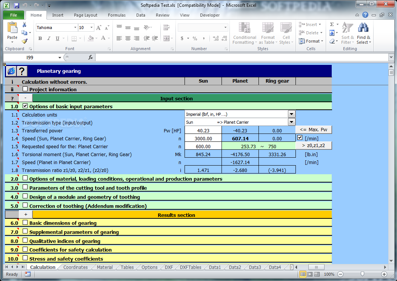This screenshot has width=397, height=281.
Task: Open Format as Table
Action: click(268, 33)
